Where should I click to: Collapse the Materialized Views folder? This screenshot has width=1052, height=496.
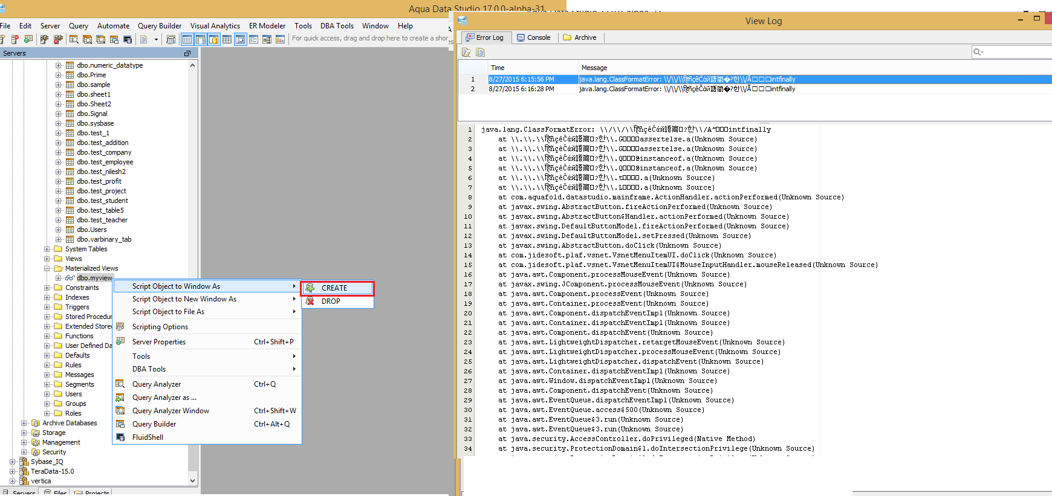[x=47, y=268]
